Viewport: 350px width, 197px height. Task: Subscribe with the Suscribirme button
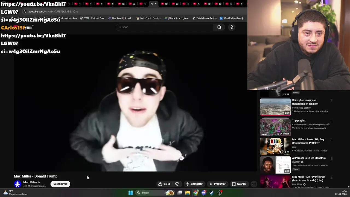point(60,184)
